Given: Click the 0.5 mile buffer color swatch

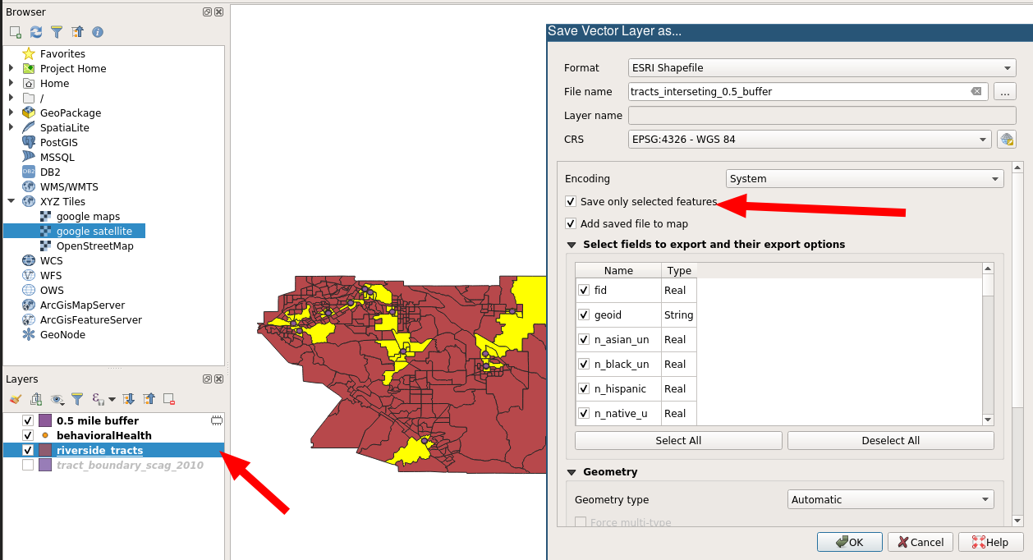Looking at the screenshot, I should point(45,421).
